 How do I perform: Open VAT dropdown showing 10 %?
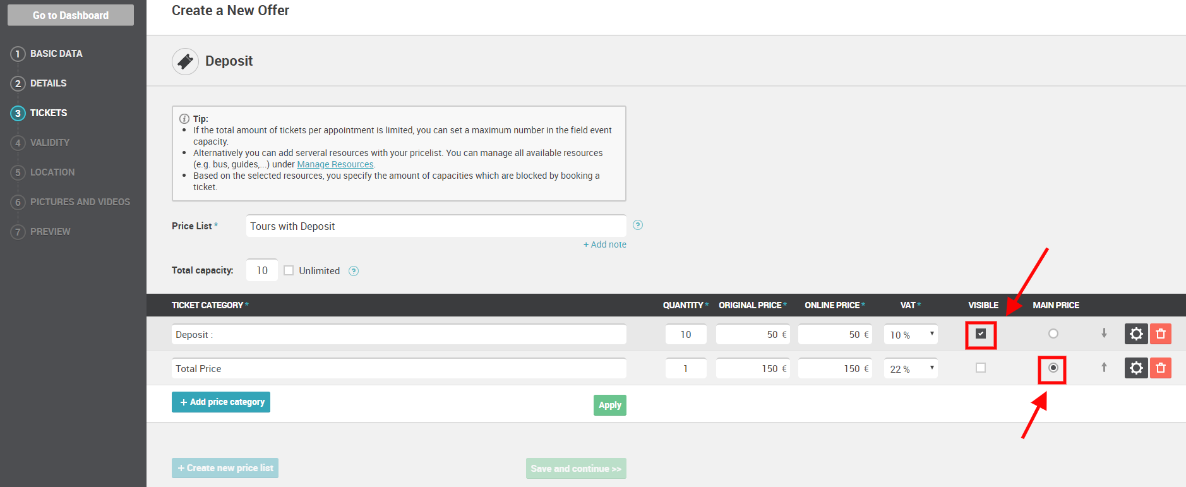[911, 334]
